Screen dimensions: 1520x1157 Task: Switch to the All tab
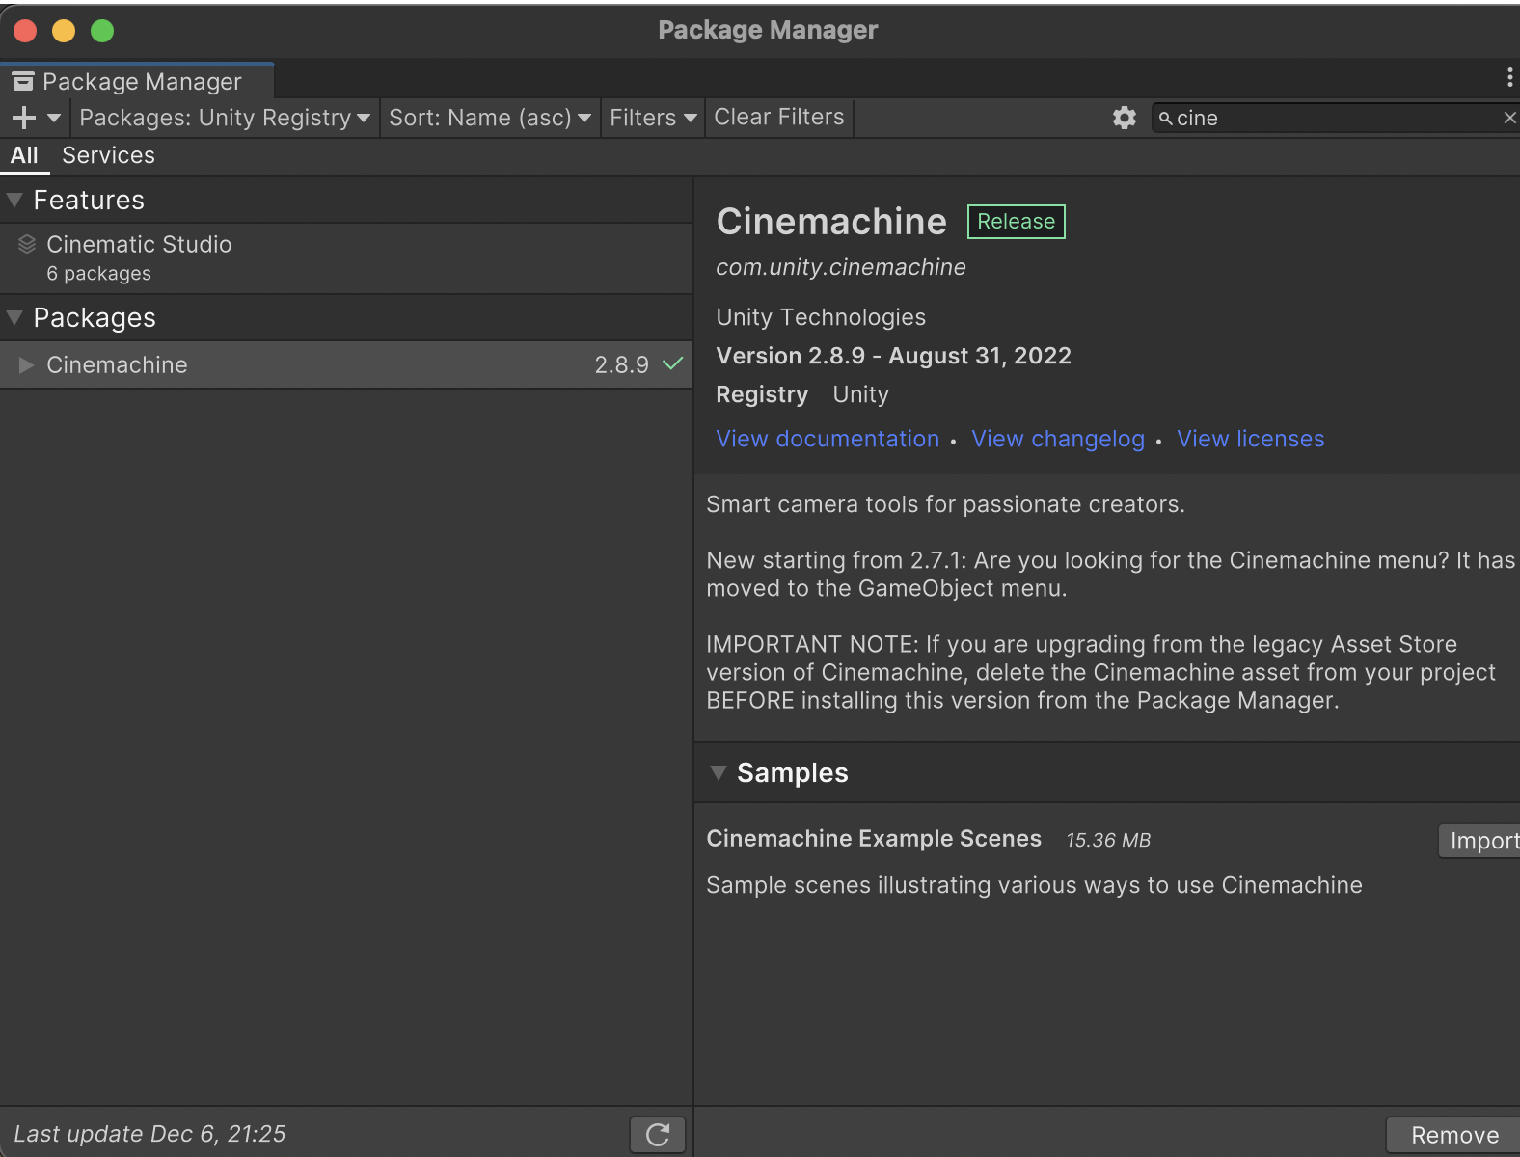click(24, 155)
